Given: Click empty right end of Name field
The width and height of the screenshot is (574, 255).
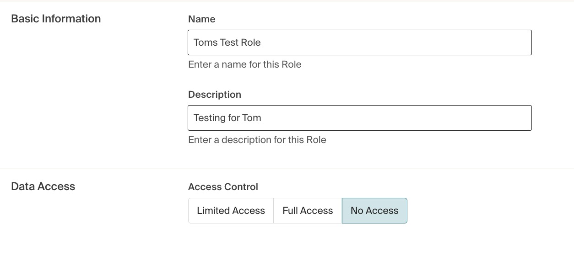Looking at the screenshot, I should 504,42.
